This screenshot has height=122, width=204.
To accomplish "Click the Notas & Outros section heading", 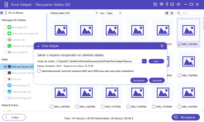I will coord(10,105).
